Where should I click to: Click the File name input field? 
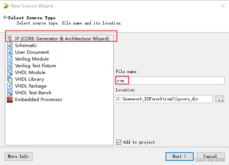[170, 81]
